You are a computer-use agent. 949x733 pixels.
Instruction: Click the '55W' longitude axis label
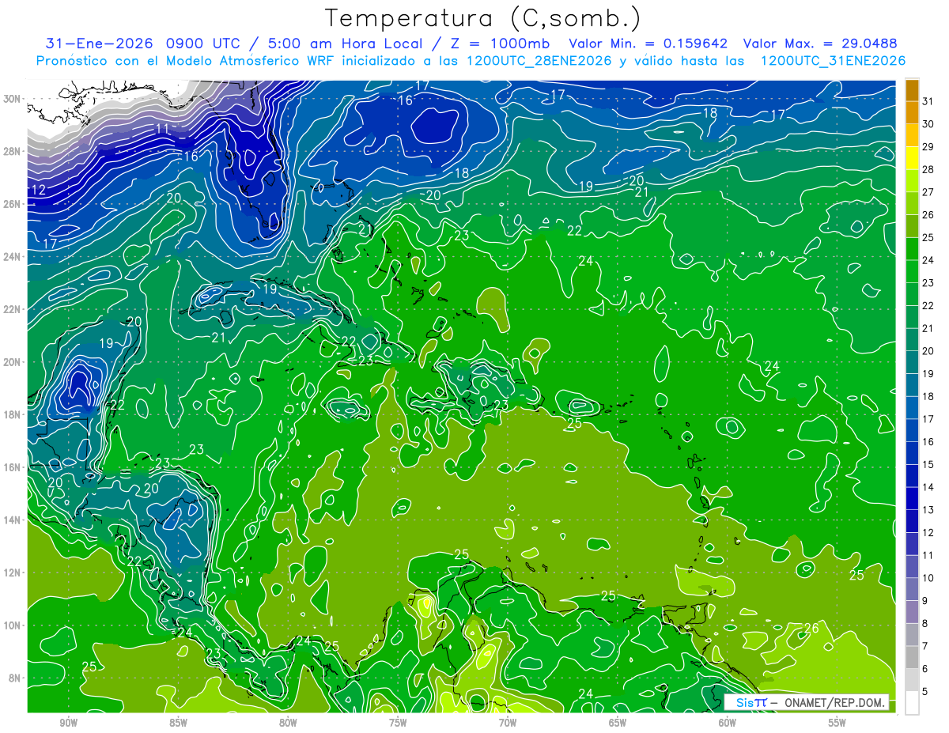837,723
